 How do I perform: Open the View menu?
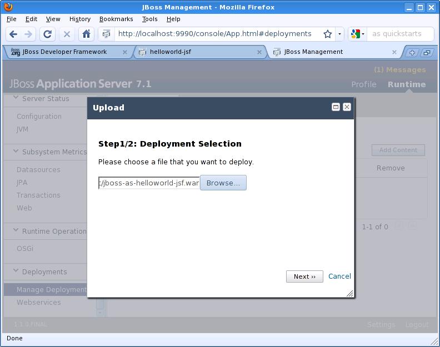pos(53,19)
